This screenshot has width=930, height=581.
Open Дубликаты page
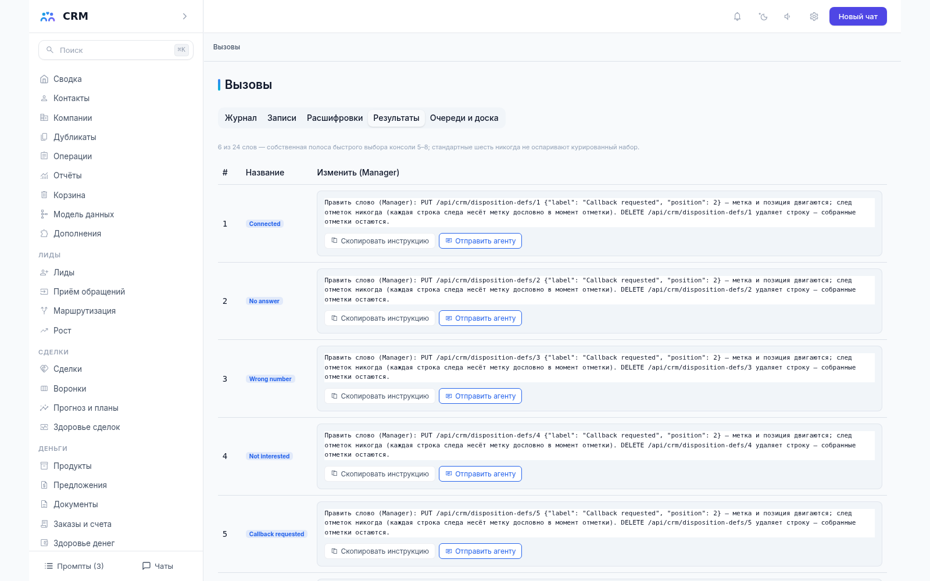pos(116,137)
